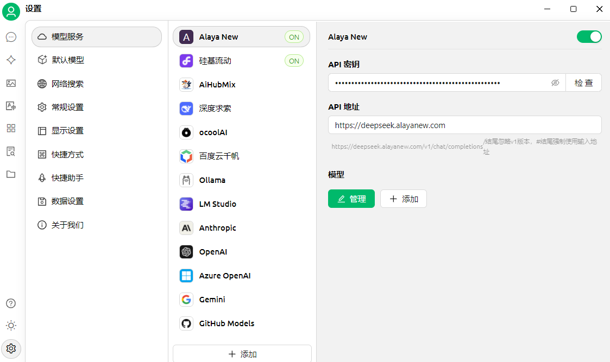
Task: Open the mini-apps grid icon
Action: [x=11, y=129]
